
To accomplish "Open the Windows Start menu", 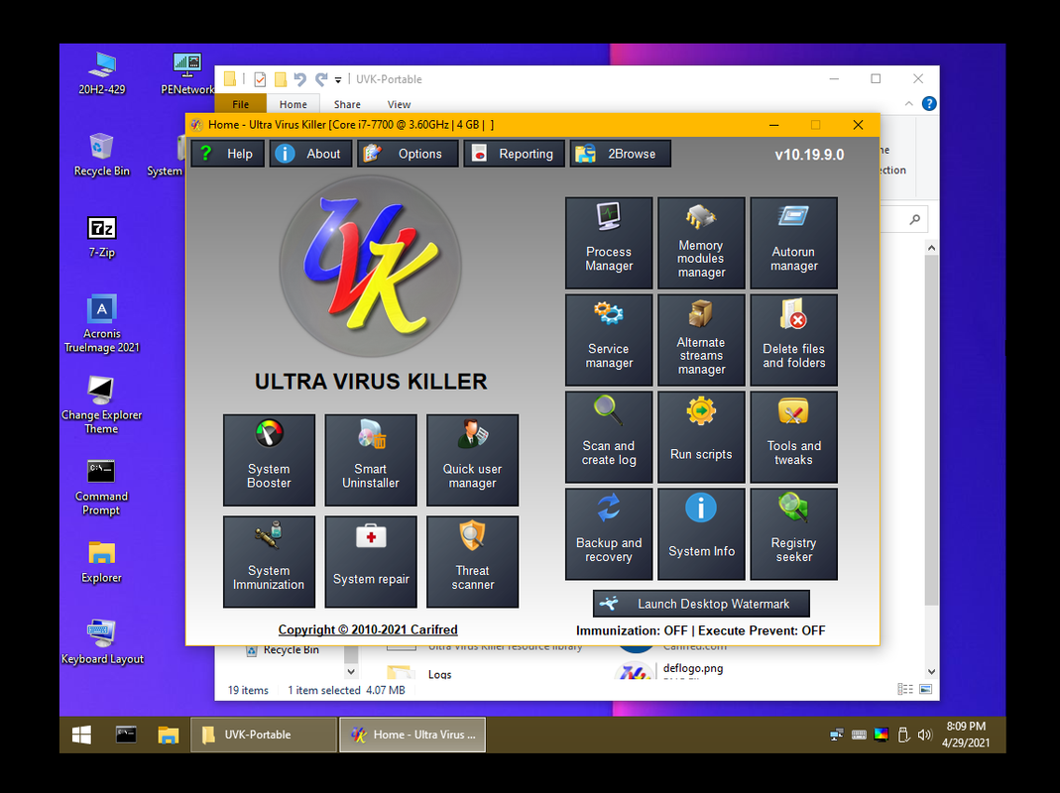I will tap(81, 735).
